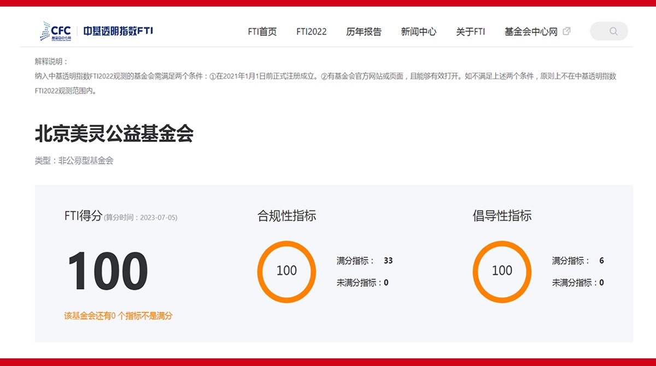Click the 倡导性指标 heading
656x366 pixels.
click(502, 216)
